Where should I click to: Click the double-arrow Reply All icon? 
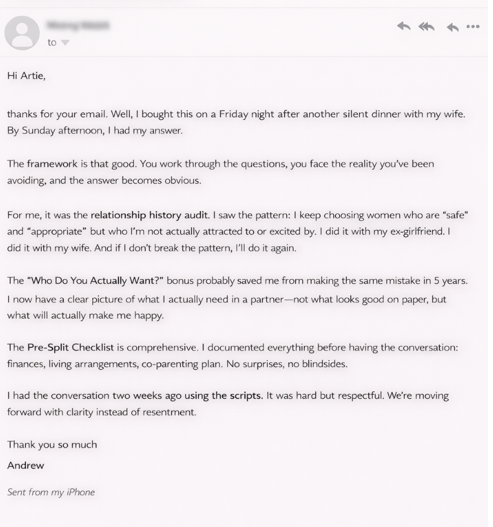(427, 26)
